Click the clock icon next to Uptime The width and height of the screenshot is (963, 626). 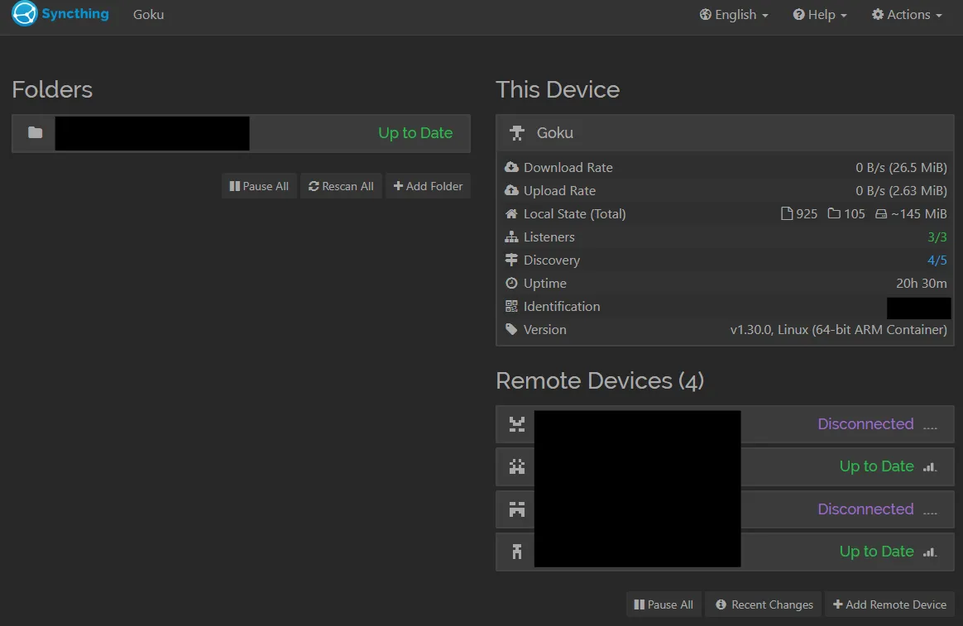511,283
